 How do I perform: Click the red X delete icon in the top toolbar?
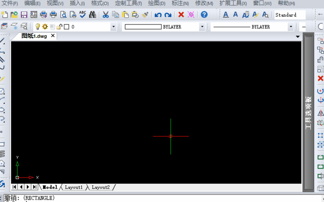click(x=181, y=15)
